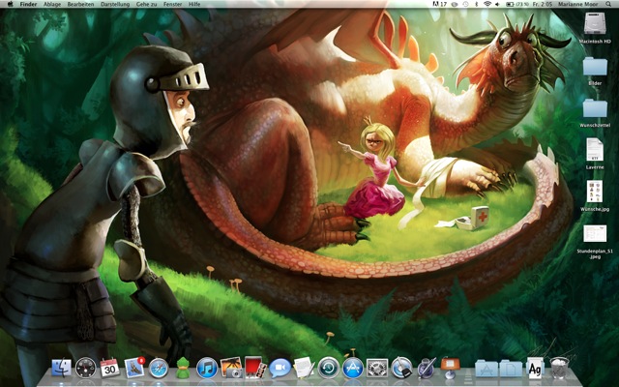Open iTunes from the dock

[207, 369]
